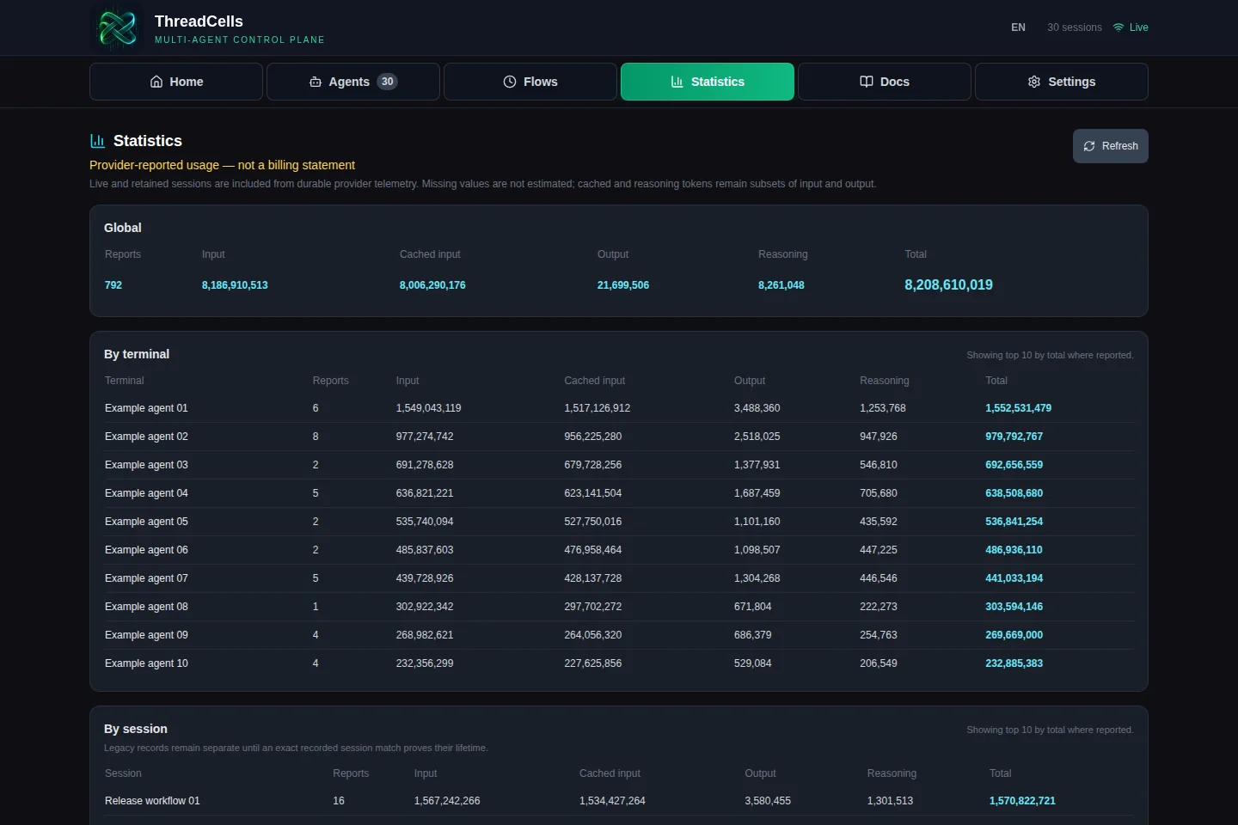
Task: Click the Settings tab gear icon
Action: click(1034, 82)
